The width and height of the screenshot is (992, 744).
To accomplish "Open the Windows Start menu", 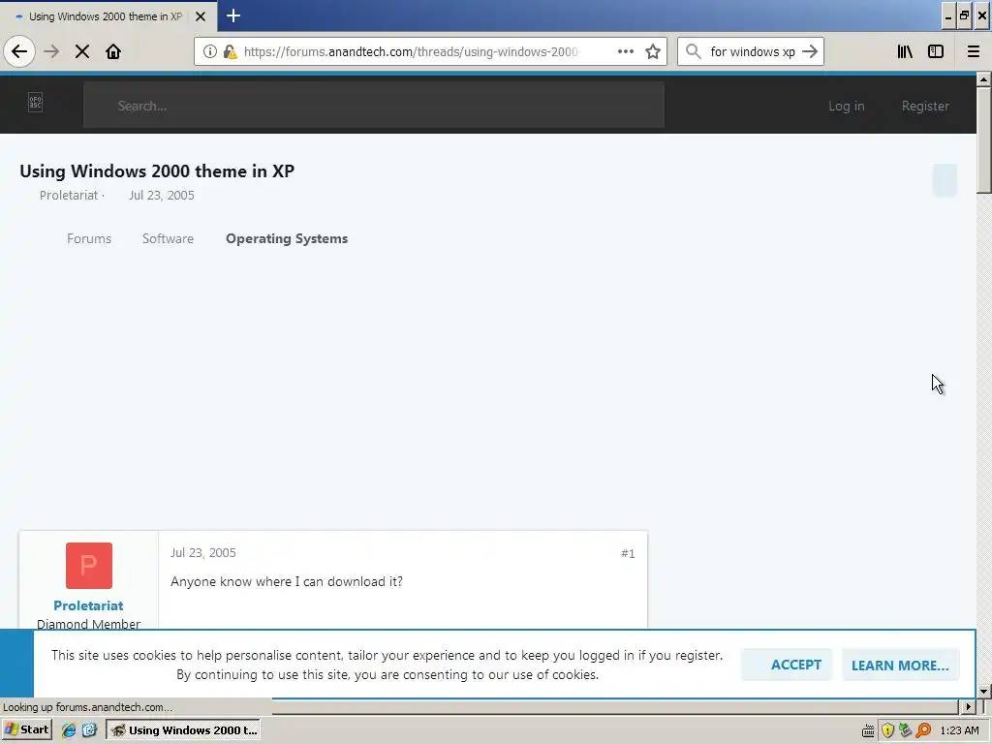I will coord(26,729).
